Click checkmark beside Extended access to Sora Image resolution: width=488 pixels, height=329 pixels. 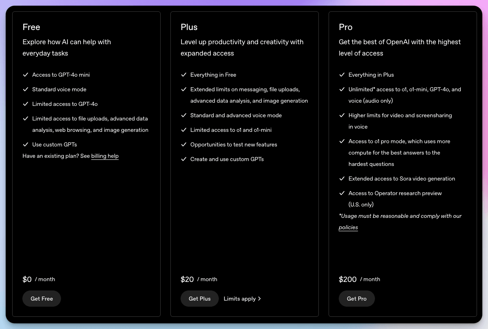pyautogui.click(x=342, y=178)
